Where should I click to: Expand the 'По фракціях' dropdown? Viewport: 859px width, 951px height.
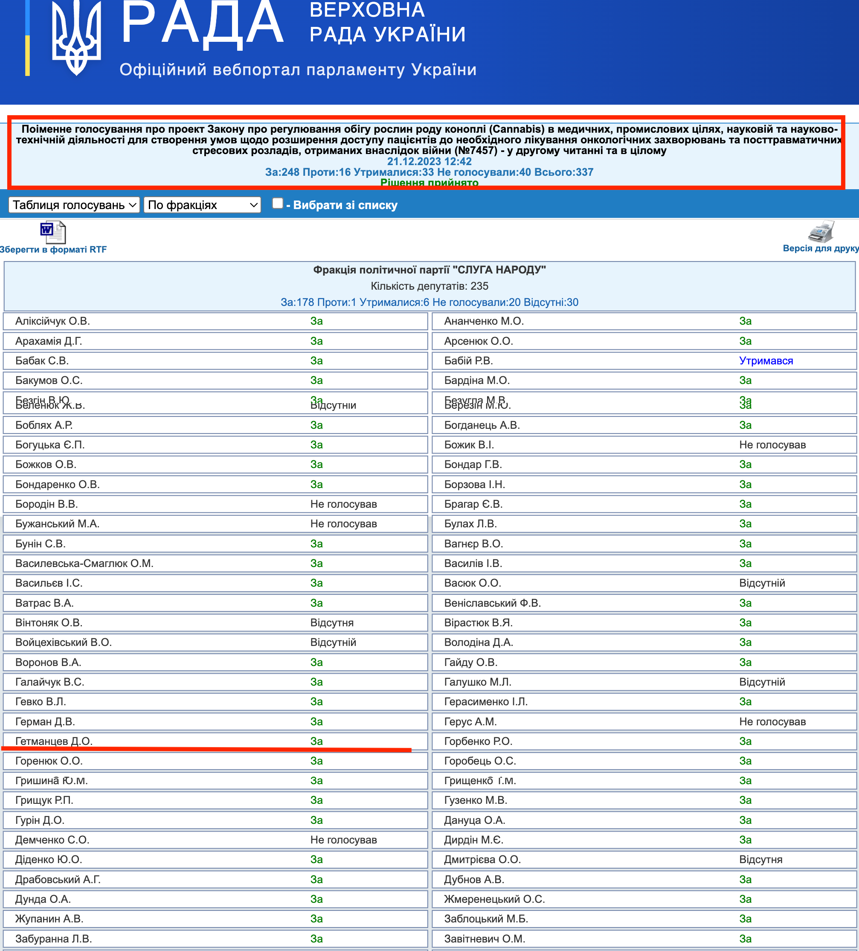coord(202,205)
